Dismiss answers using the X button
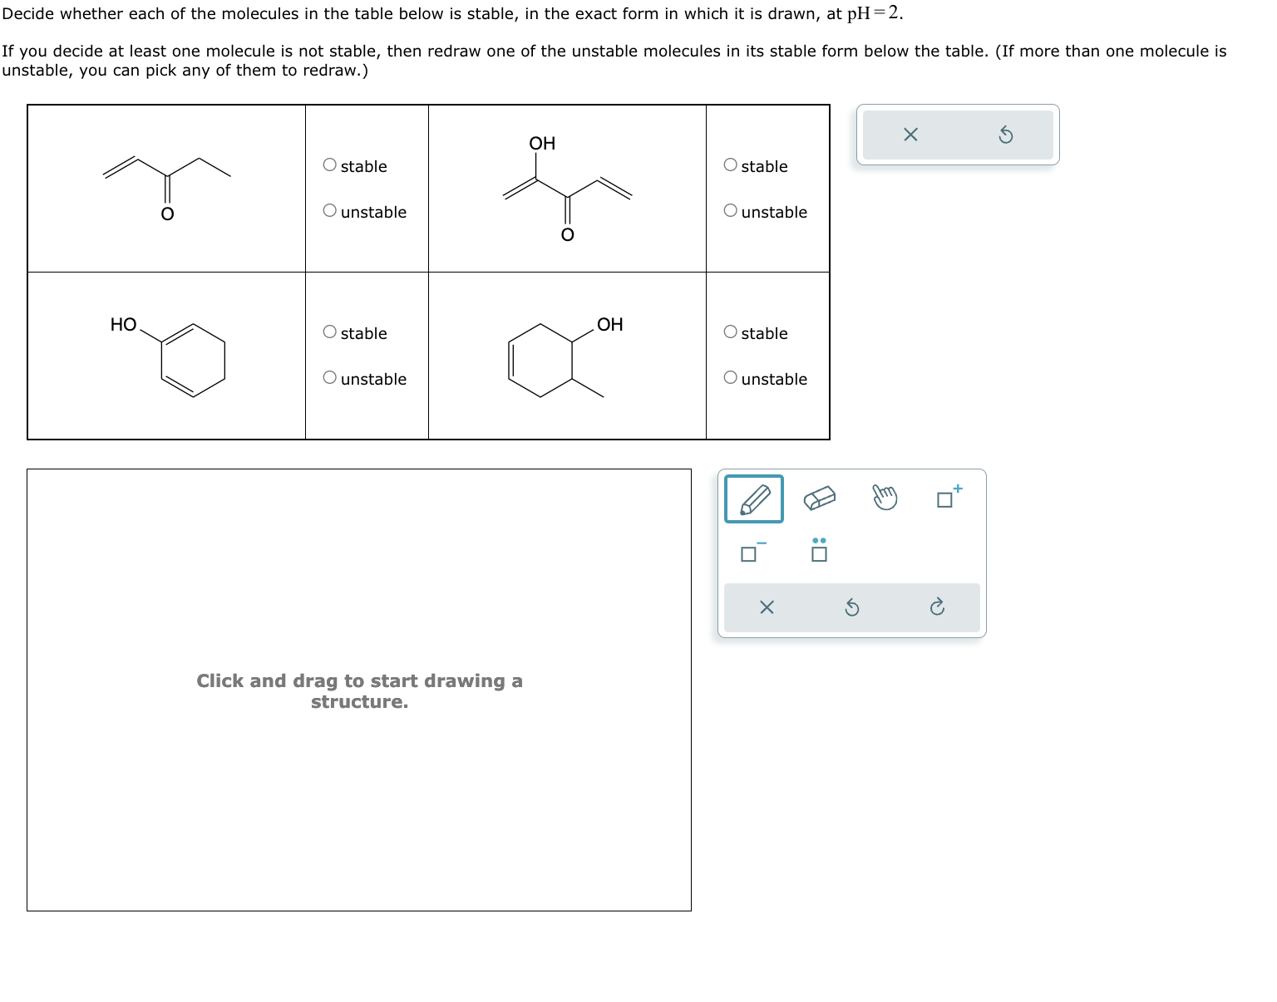This screenshot has height=1002, width=1277. point(910,135)
